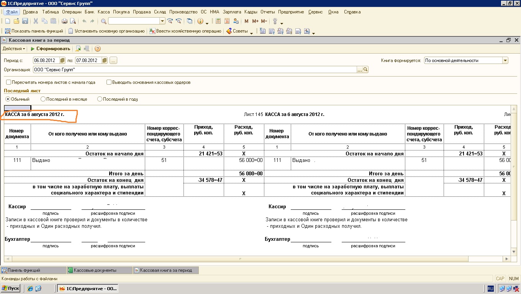The width and height of the screenshot is (521, 294).
Task: Expand 'Книга формируется' dropdown list
Action: pos(505,60)
